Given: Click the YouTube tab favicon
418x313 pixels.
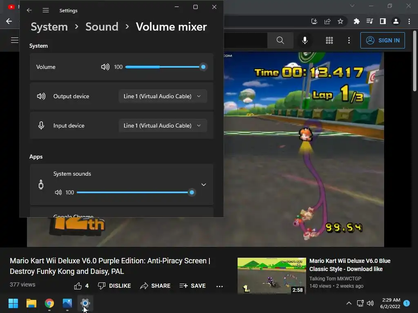Looking at the screenshot, I should point(11,7).
